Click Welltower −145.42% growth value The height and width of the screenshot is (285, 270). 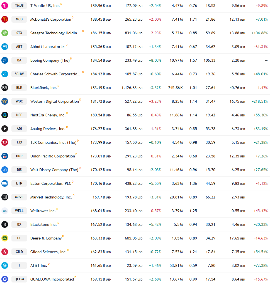(259, 211)
